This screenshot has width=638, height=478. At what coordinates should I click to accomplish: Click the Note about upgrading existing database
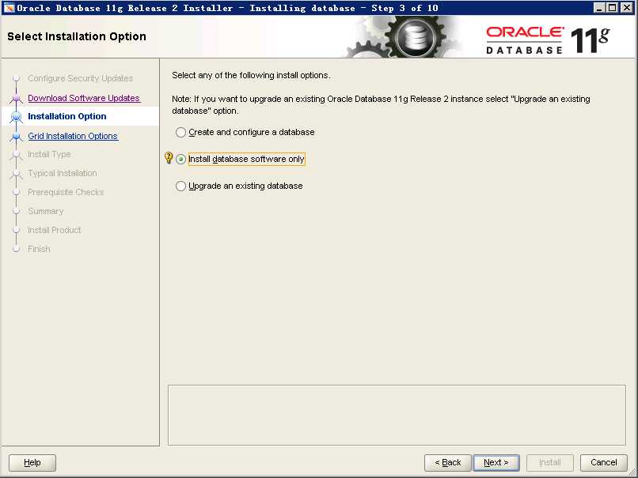[x=381, y=105]
